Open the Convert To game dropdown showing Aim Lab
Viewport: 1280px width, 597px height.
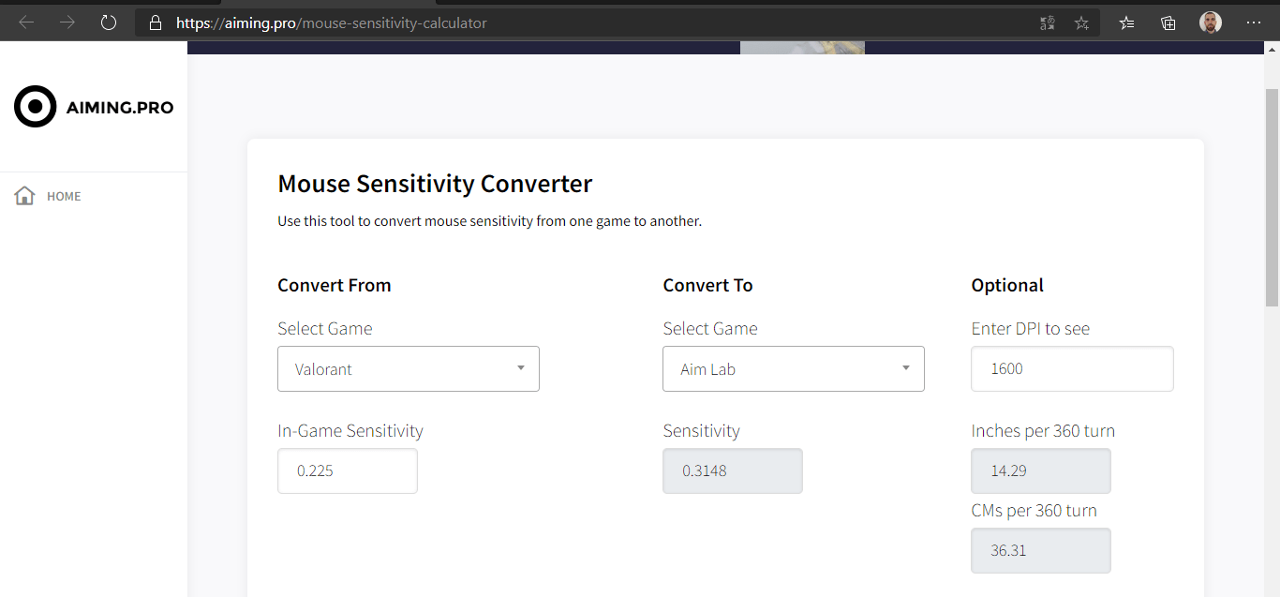(x=794, y=369)
